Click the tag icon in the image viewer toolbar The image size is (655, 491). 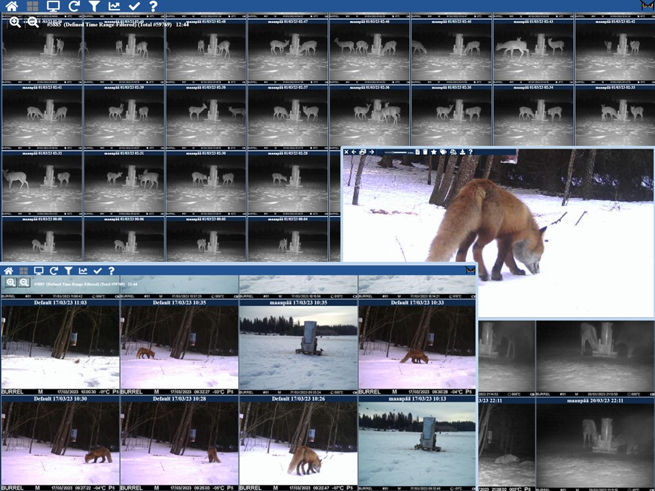pyautogui.click(x=443, y=152)
